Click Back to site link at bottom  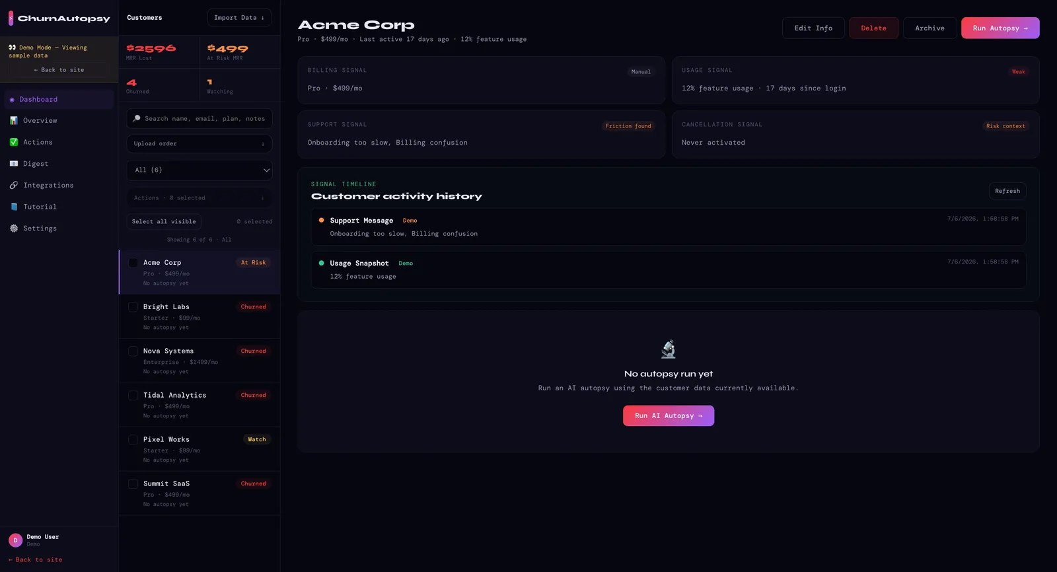click(x=36, y=560)
